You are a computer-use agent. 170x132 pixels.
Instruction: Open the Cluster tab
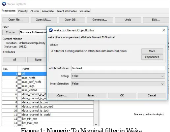point(35,11)
